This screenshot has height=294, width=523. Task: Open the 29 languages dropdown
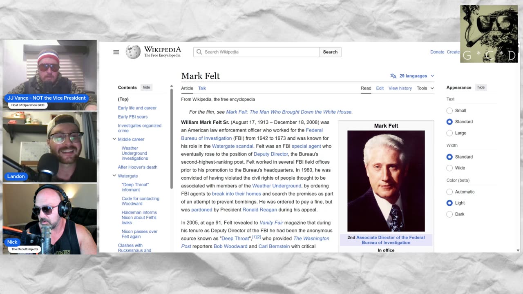click(x=413, y=76)
